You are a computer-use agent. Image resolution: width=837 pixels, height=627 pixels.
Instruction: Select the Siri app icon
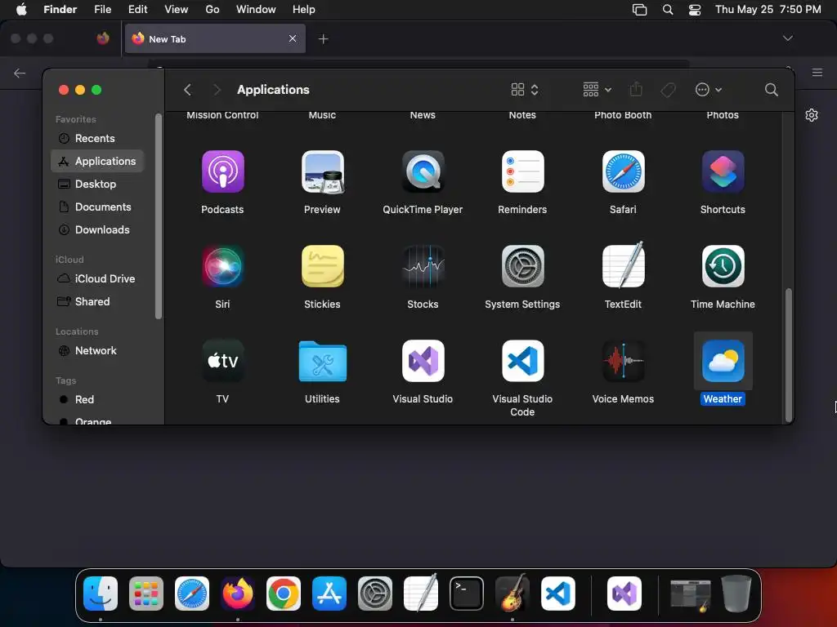click(222, 266)
